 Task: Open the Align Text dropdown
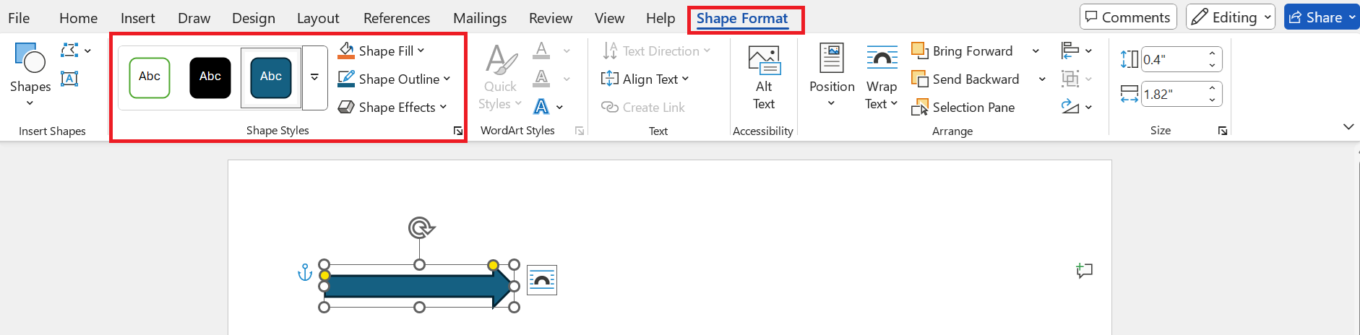[x=645, y=79]
